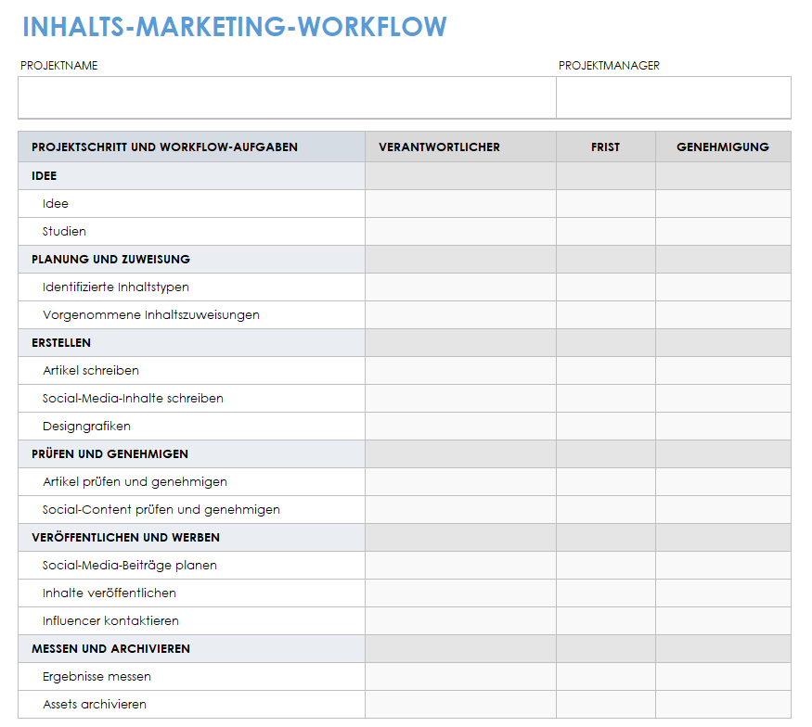This screenshot has height=727, width=812.
Task: Click Genehmigung cell in 'Influencer kontaktieren' row
Action: tap(724, 621)
